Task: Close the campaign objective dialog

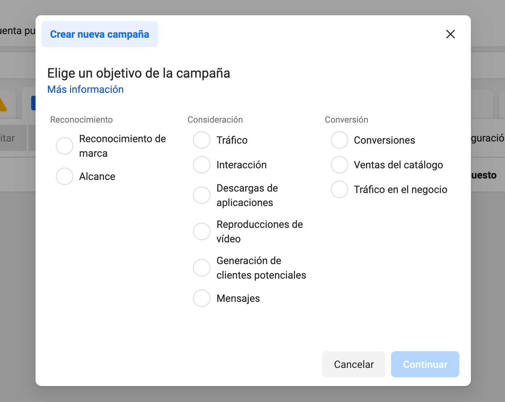Action: point(450,34)
